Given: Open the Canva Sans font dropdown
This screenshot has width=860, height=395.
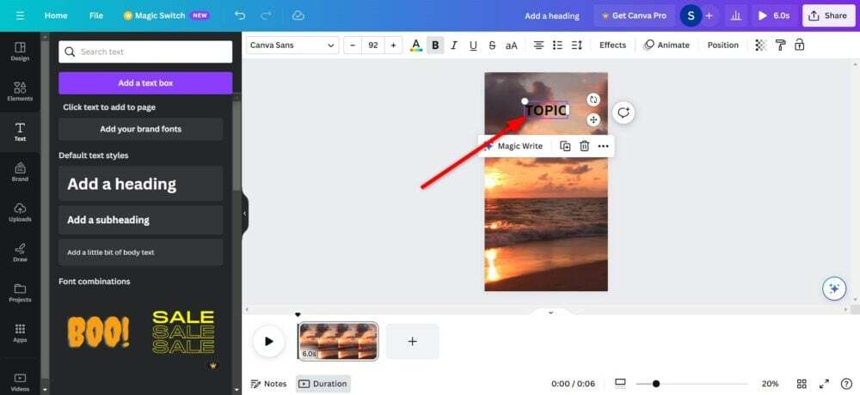Looking at the screenshot, I should [292, 46].
